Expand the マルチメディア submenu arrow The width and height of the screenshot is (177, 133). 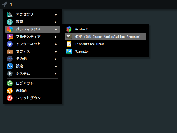(x=56, y=37)
